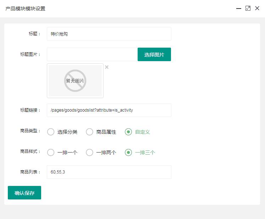265x219 pixels.
Task: Remove the title image with the gray X
Action: pos(107,67)
